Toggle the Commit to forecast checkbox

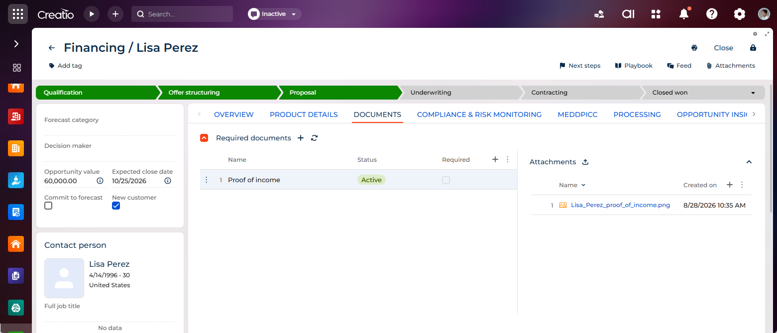(48, 206)
